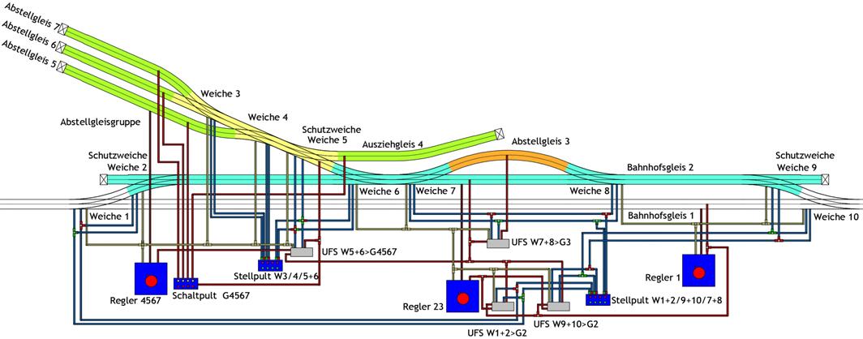
Task: Select the Stellpult W3/4/5/6 control panel
Action: point(269,264)
